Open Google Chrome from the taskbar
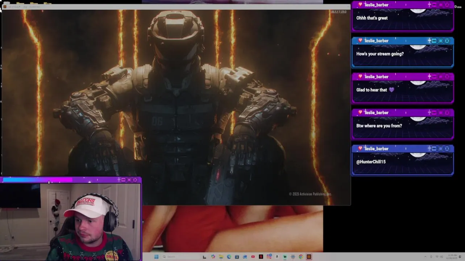 click(x=300, y=257)
